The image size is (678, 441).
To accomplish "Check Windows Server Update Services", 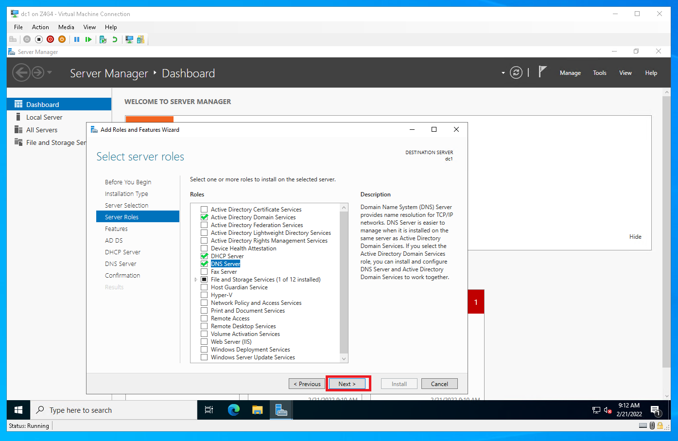I will point(204,357).
